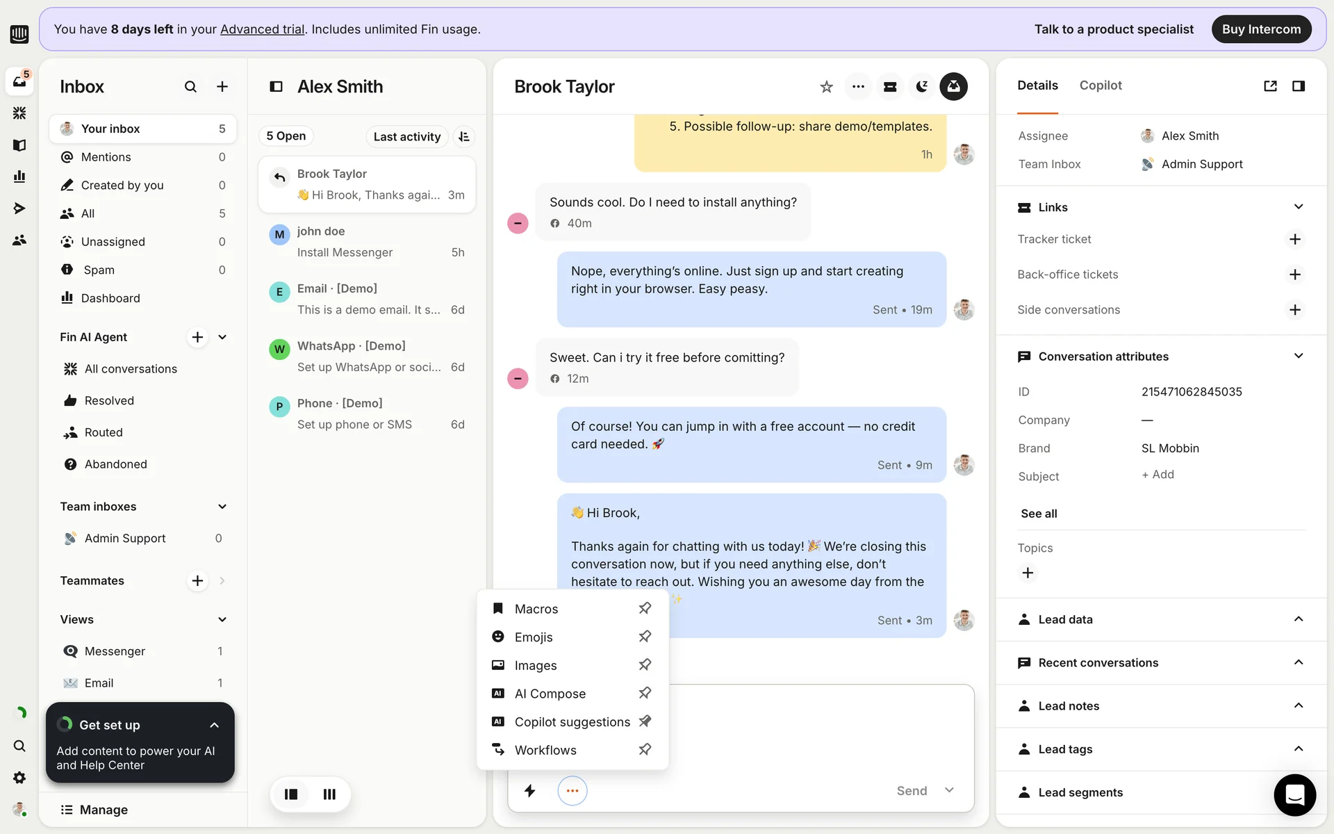Open the Last activity sort dropdown
The width and height of the screenshot is (1334, 834).
click(406, 137)
